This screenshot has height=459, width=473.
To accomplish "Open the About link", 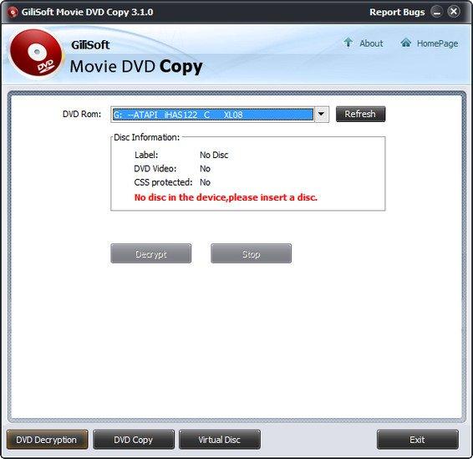I will tap(371, 43).
